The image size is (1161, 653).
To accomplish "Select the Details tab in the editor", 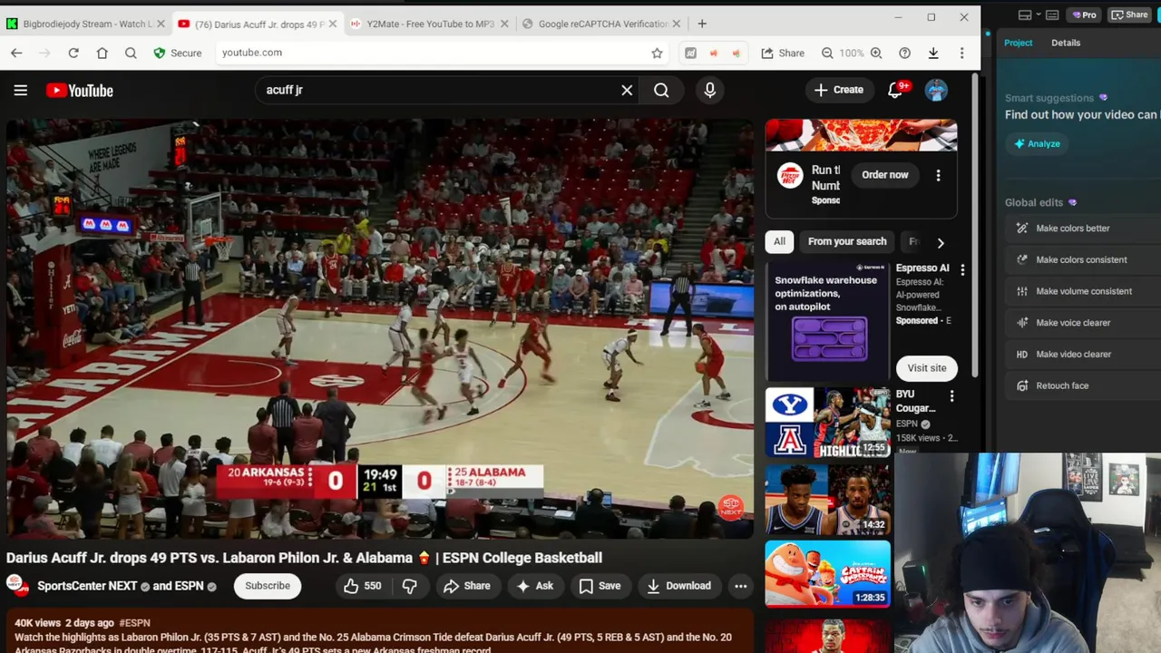I will [x=1066, y=43].
